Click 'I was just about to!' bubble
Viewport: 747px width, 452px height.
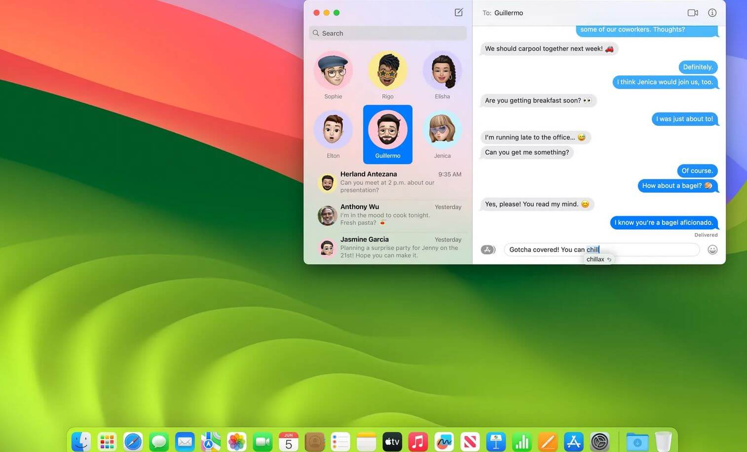pos(684,119)
